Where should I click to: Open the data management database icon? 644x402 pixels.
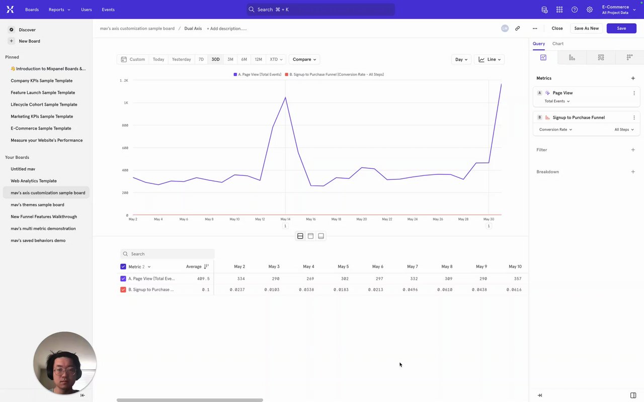(544, 10)
